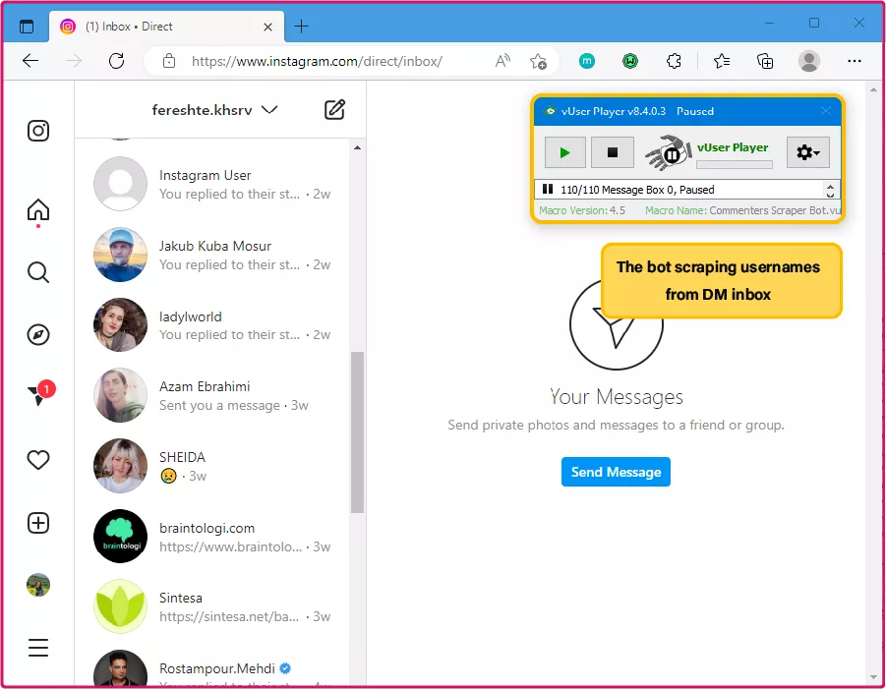Go to Instagram Home icon
886x689 pixels.
tap(38, 210)
